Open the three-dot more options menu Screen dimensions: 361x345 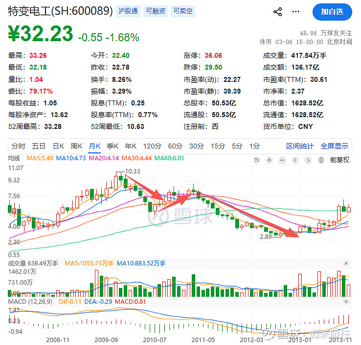coord(295,12)
